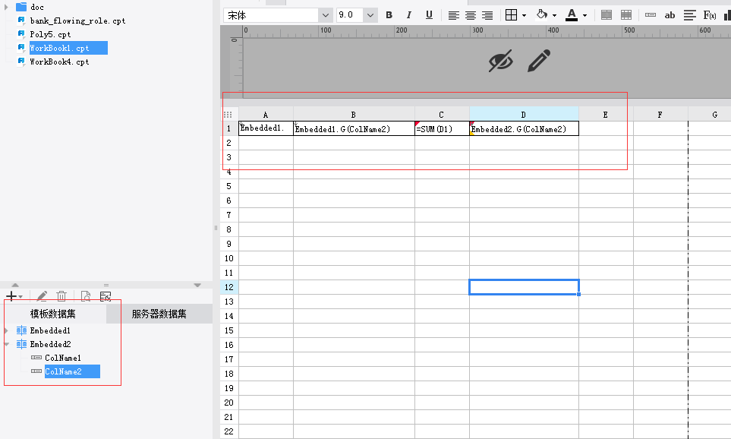Select row header 12

tap(229, 287)
